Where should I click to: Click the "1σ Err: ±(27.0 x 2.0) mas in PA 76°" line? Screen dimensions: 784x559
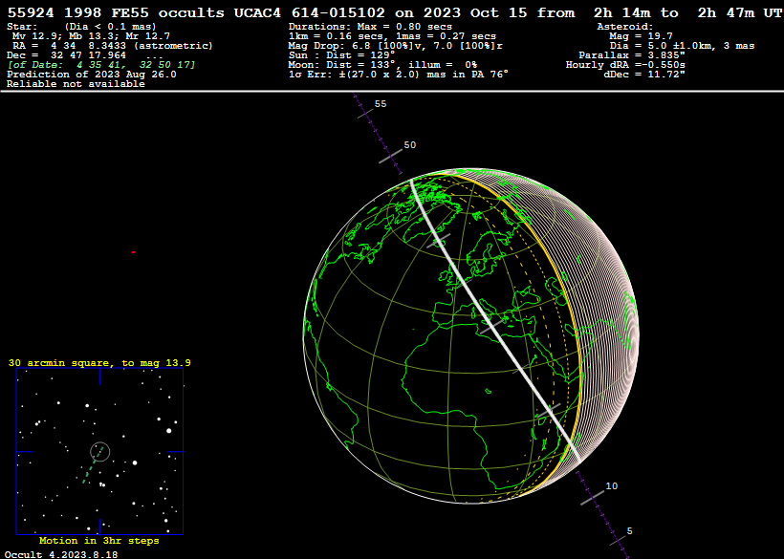click(x=398, y=74)
